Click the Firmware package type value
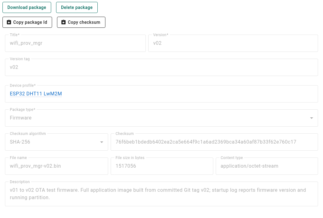This screenshot has width=323, height=218. tap(21, 118)
